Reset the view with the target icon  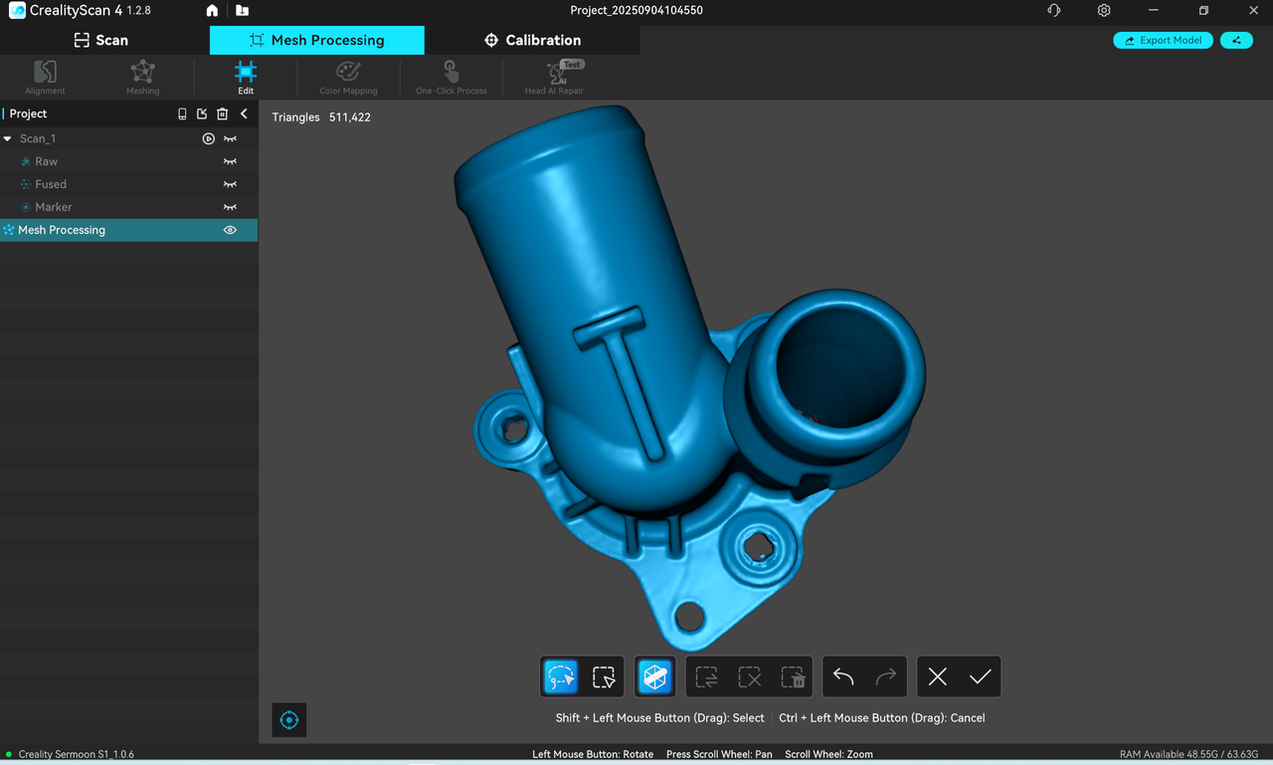[x=289, y=720]
